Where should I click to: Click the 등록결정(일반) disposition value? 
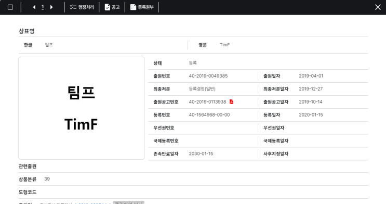[x=202, y=89]
